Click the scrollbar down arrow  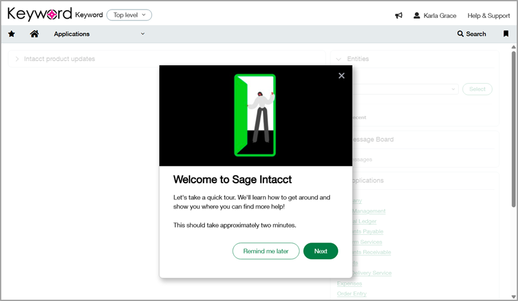(513, 297)
